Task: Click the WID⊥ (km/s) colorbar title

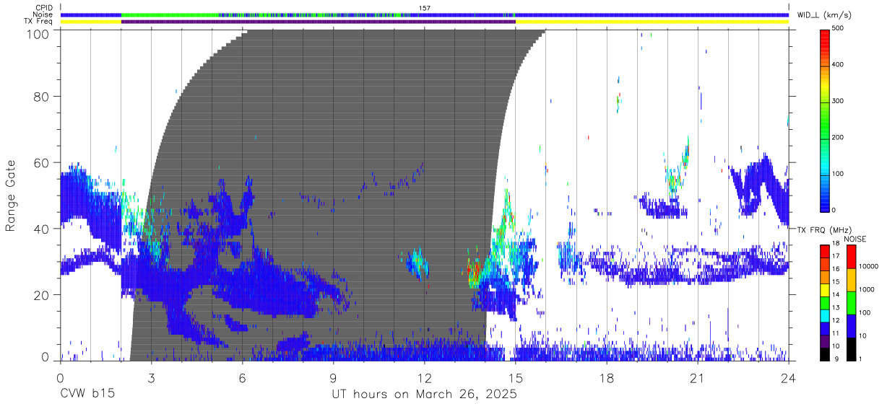Action: 826,14
